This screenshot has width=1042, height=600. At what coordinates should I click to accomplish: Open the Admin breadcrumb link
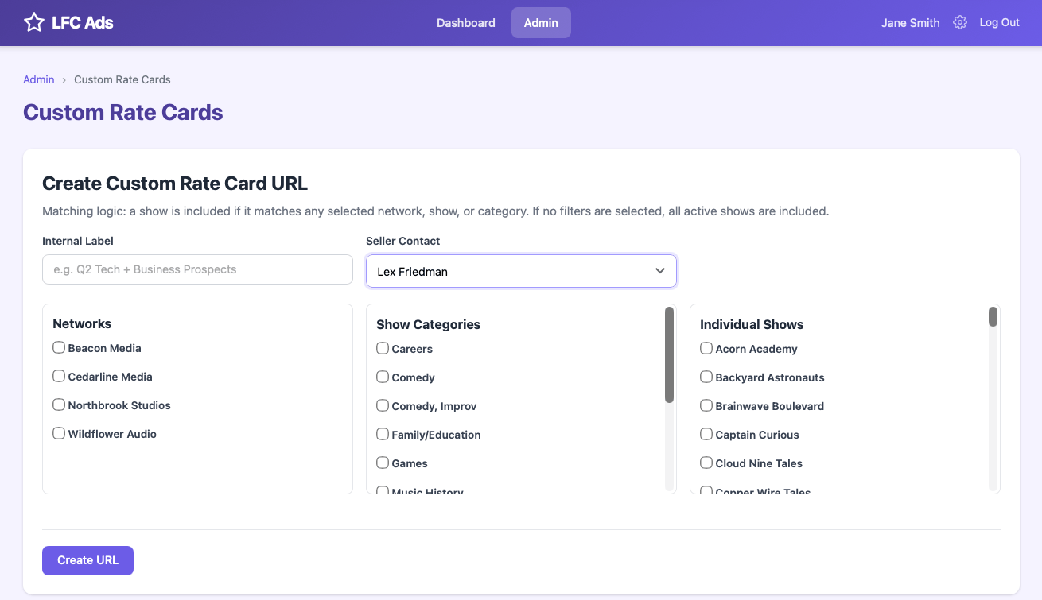[38, 79]
